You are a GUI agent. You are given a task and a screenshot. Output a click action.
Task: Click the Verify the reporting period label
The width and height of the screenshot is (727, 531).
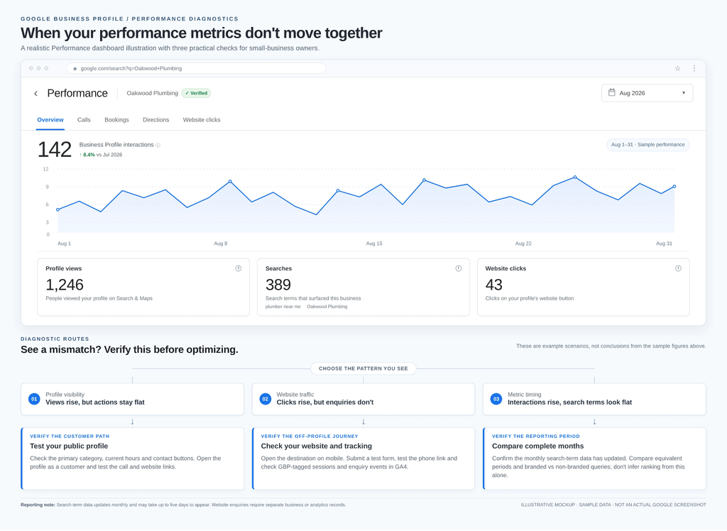click(x=535, y=437)
